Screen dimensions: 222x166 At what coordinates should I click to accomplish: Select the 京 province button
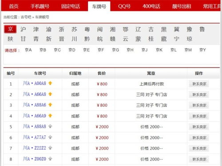click(10, 29)
